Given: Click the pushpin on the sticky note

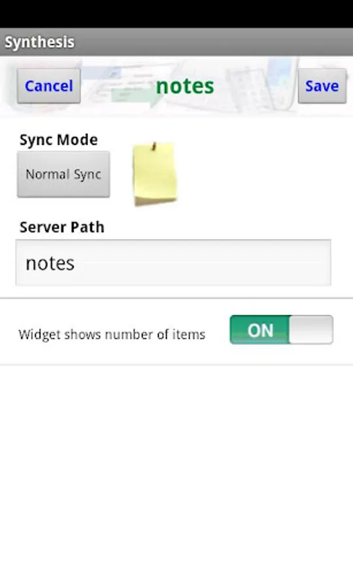Looking at the screenshot, I should 154,146.
